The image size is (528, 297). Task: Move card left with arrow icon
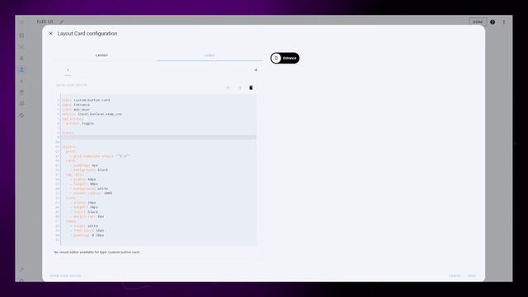[x=228, y=87]
